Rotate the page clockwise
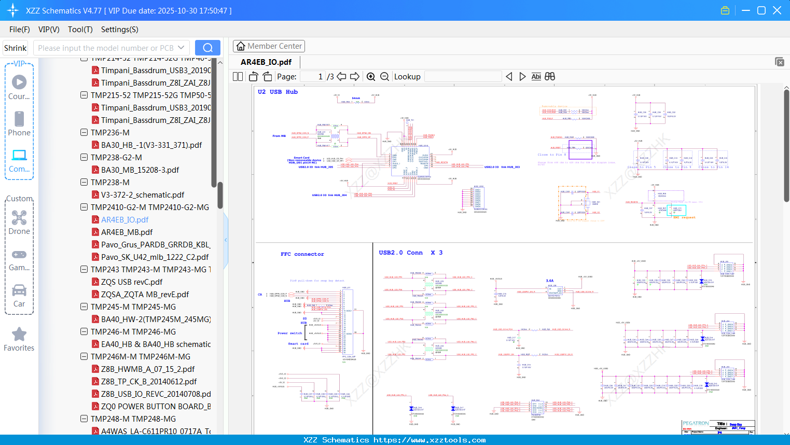Image resolution: width=790 pixels, height=445 pixels. click(267, 77)
